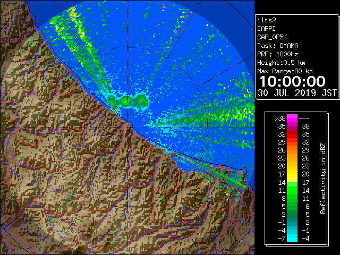Pick the dark red 32–35 dBZ swatch
This screenshot has height=255, width=340.
point(292,134)
